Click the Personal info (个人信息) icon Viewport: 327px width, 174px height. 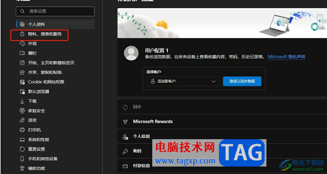point(125,137)
